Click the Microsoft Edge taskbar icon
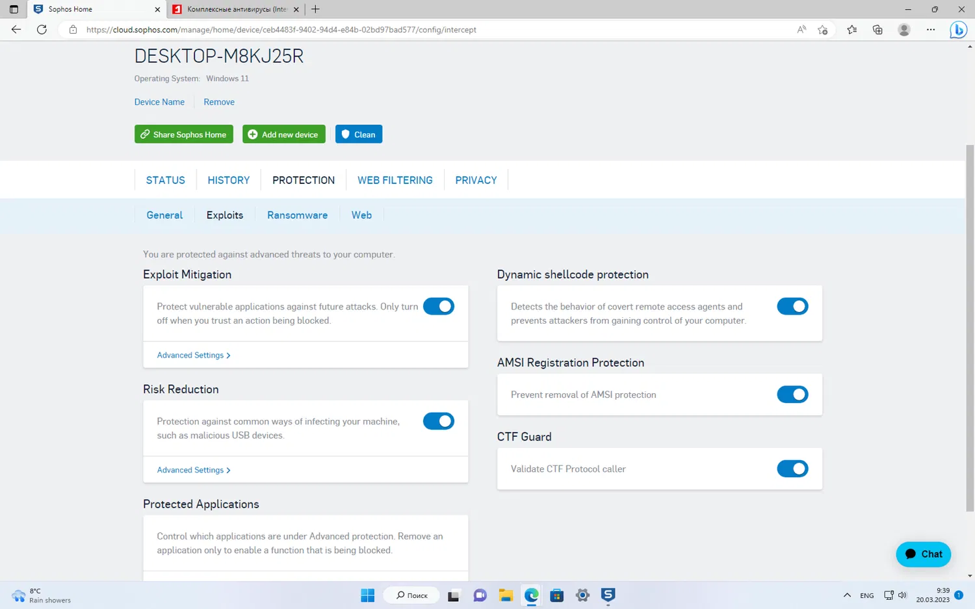 point(532,595)
